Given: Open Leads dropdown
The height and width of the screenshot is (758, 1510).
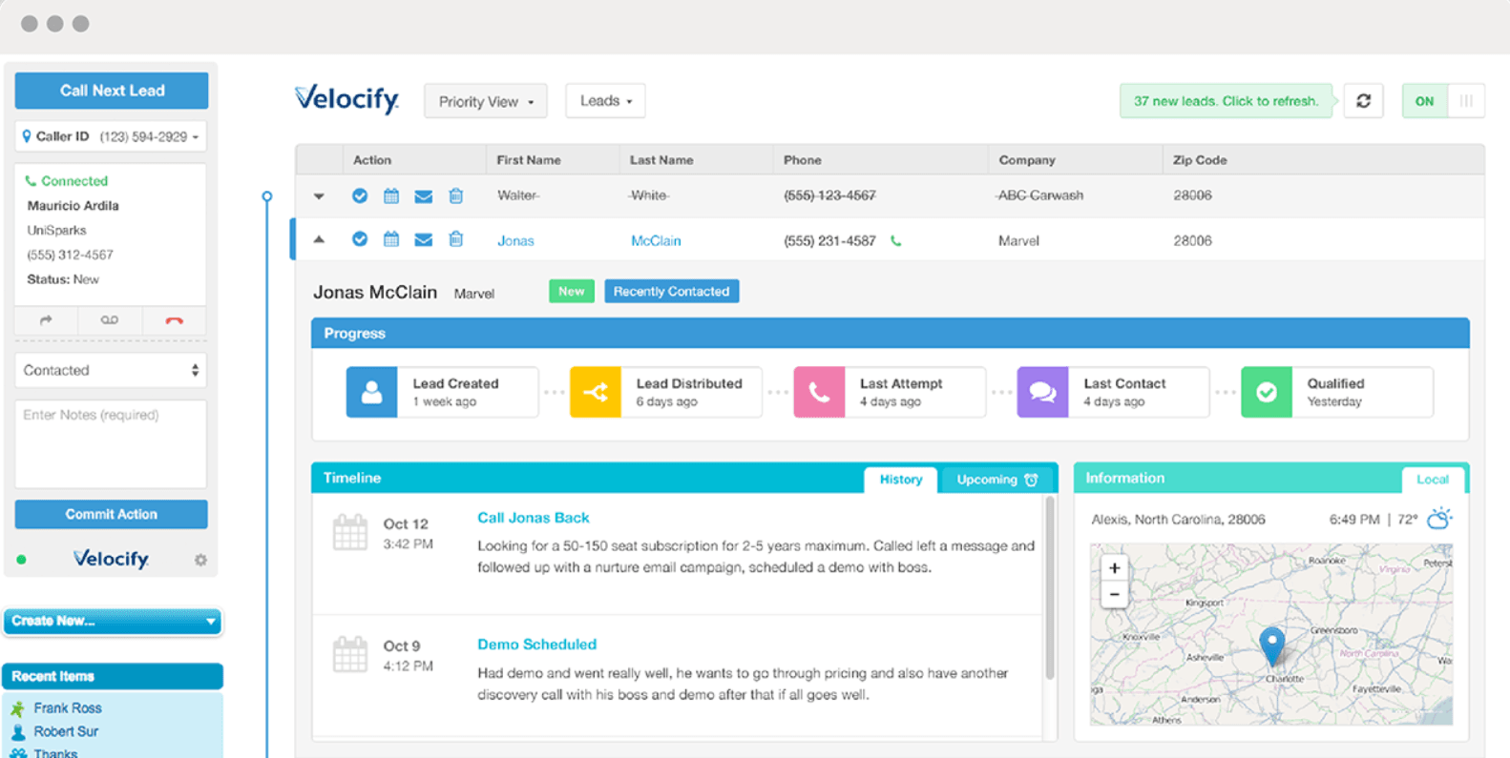Looking at the screenshot, I should (x=605, y=100).
